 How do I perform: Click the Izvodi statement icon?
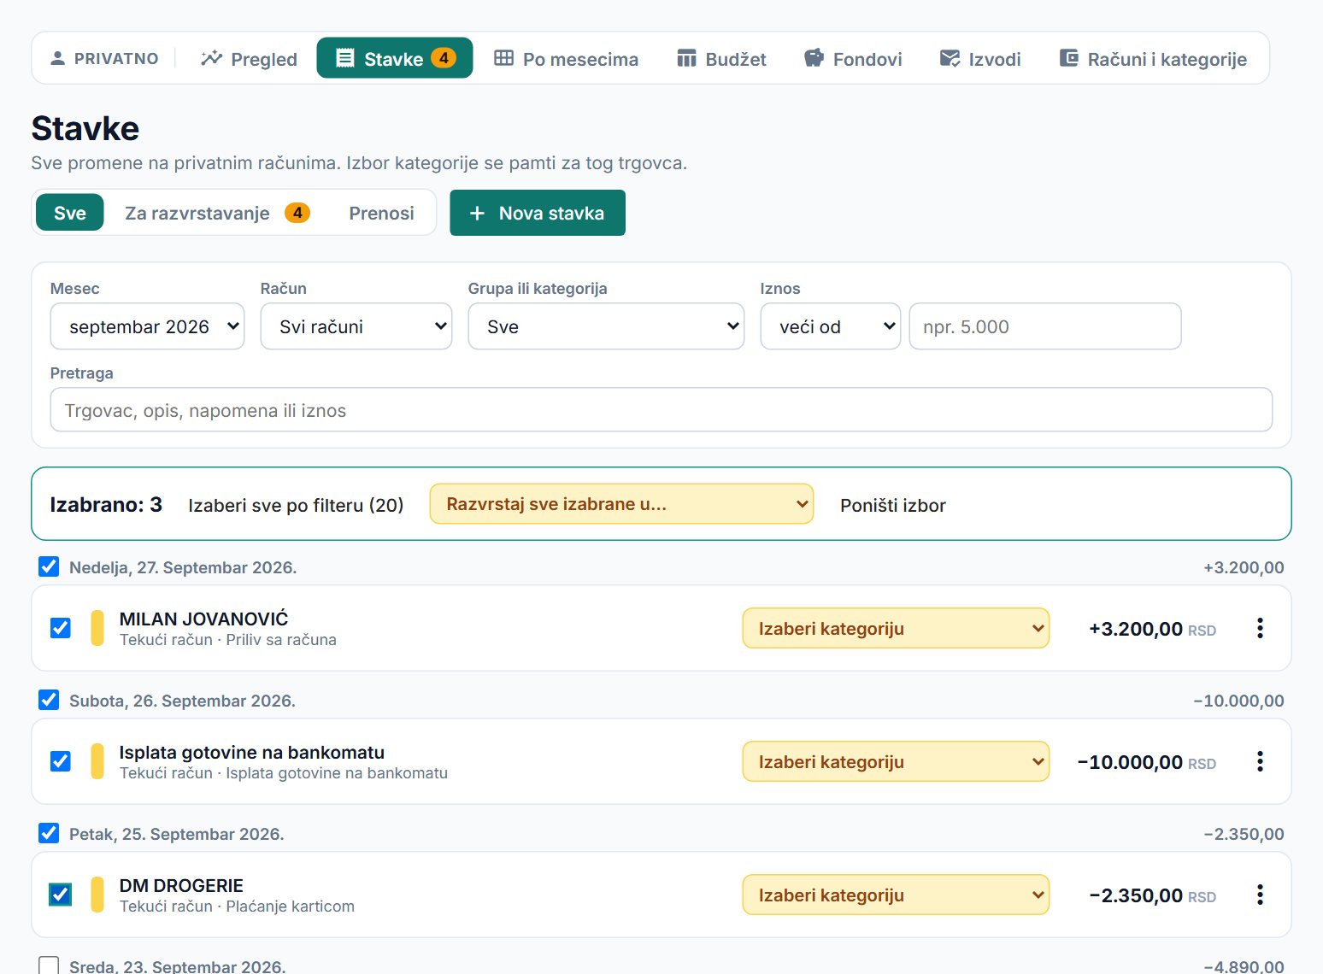tap(950, 58)
